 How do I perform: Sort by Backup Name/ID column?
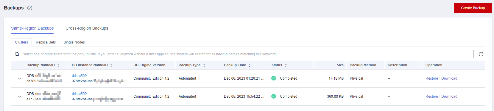[58, 65]
